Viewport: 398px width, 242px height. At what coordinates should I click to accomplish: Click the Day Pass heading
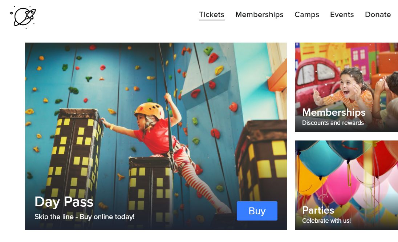[64, 202]
